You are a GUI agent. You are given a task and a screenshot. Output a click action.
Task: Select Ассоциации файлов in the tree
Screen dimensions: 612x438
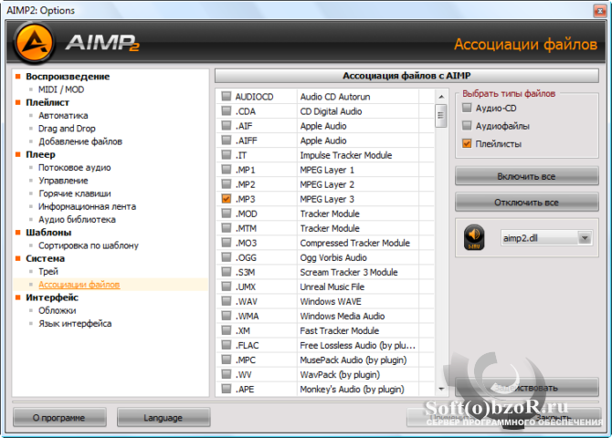(x=79, y=285)
